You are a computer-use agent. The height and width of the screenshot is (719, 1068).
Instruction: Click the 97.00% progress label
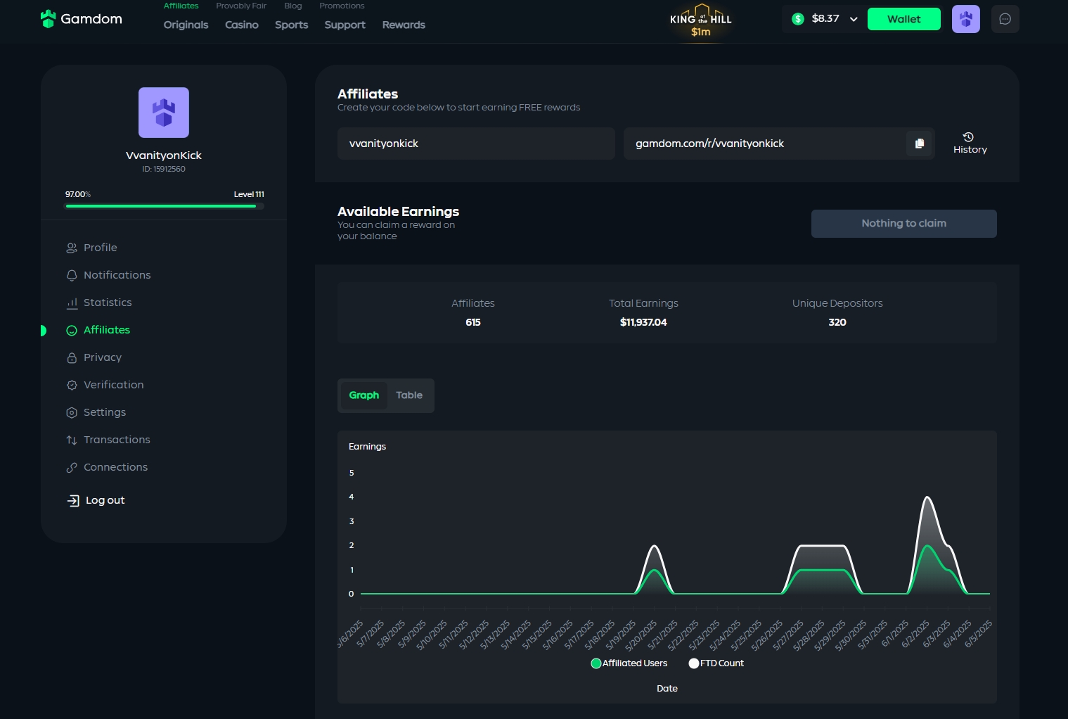pyautogui.click(x=78, y=194)
